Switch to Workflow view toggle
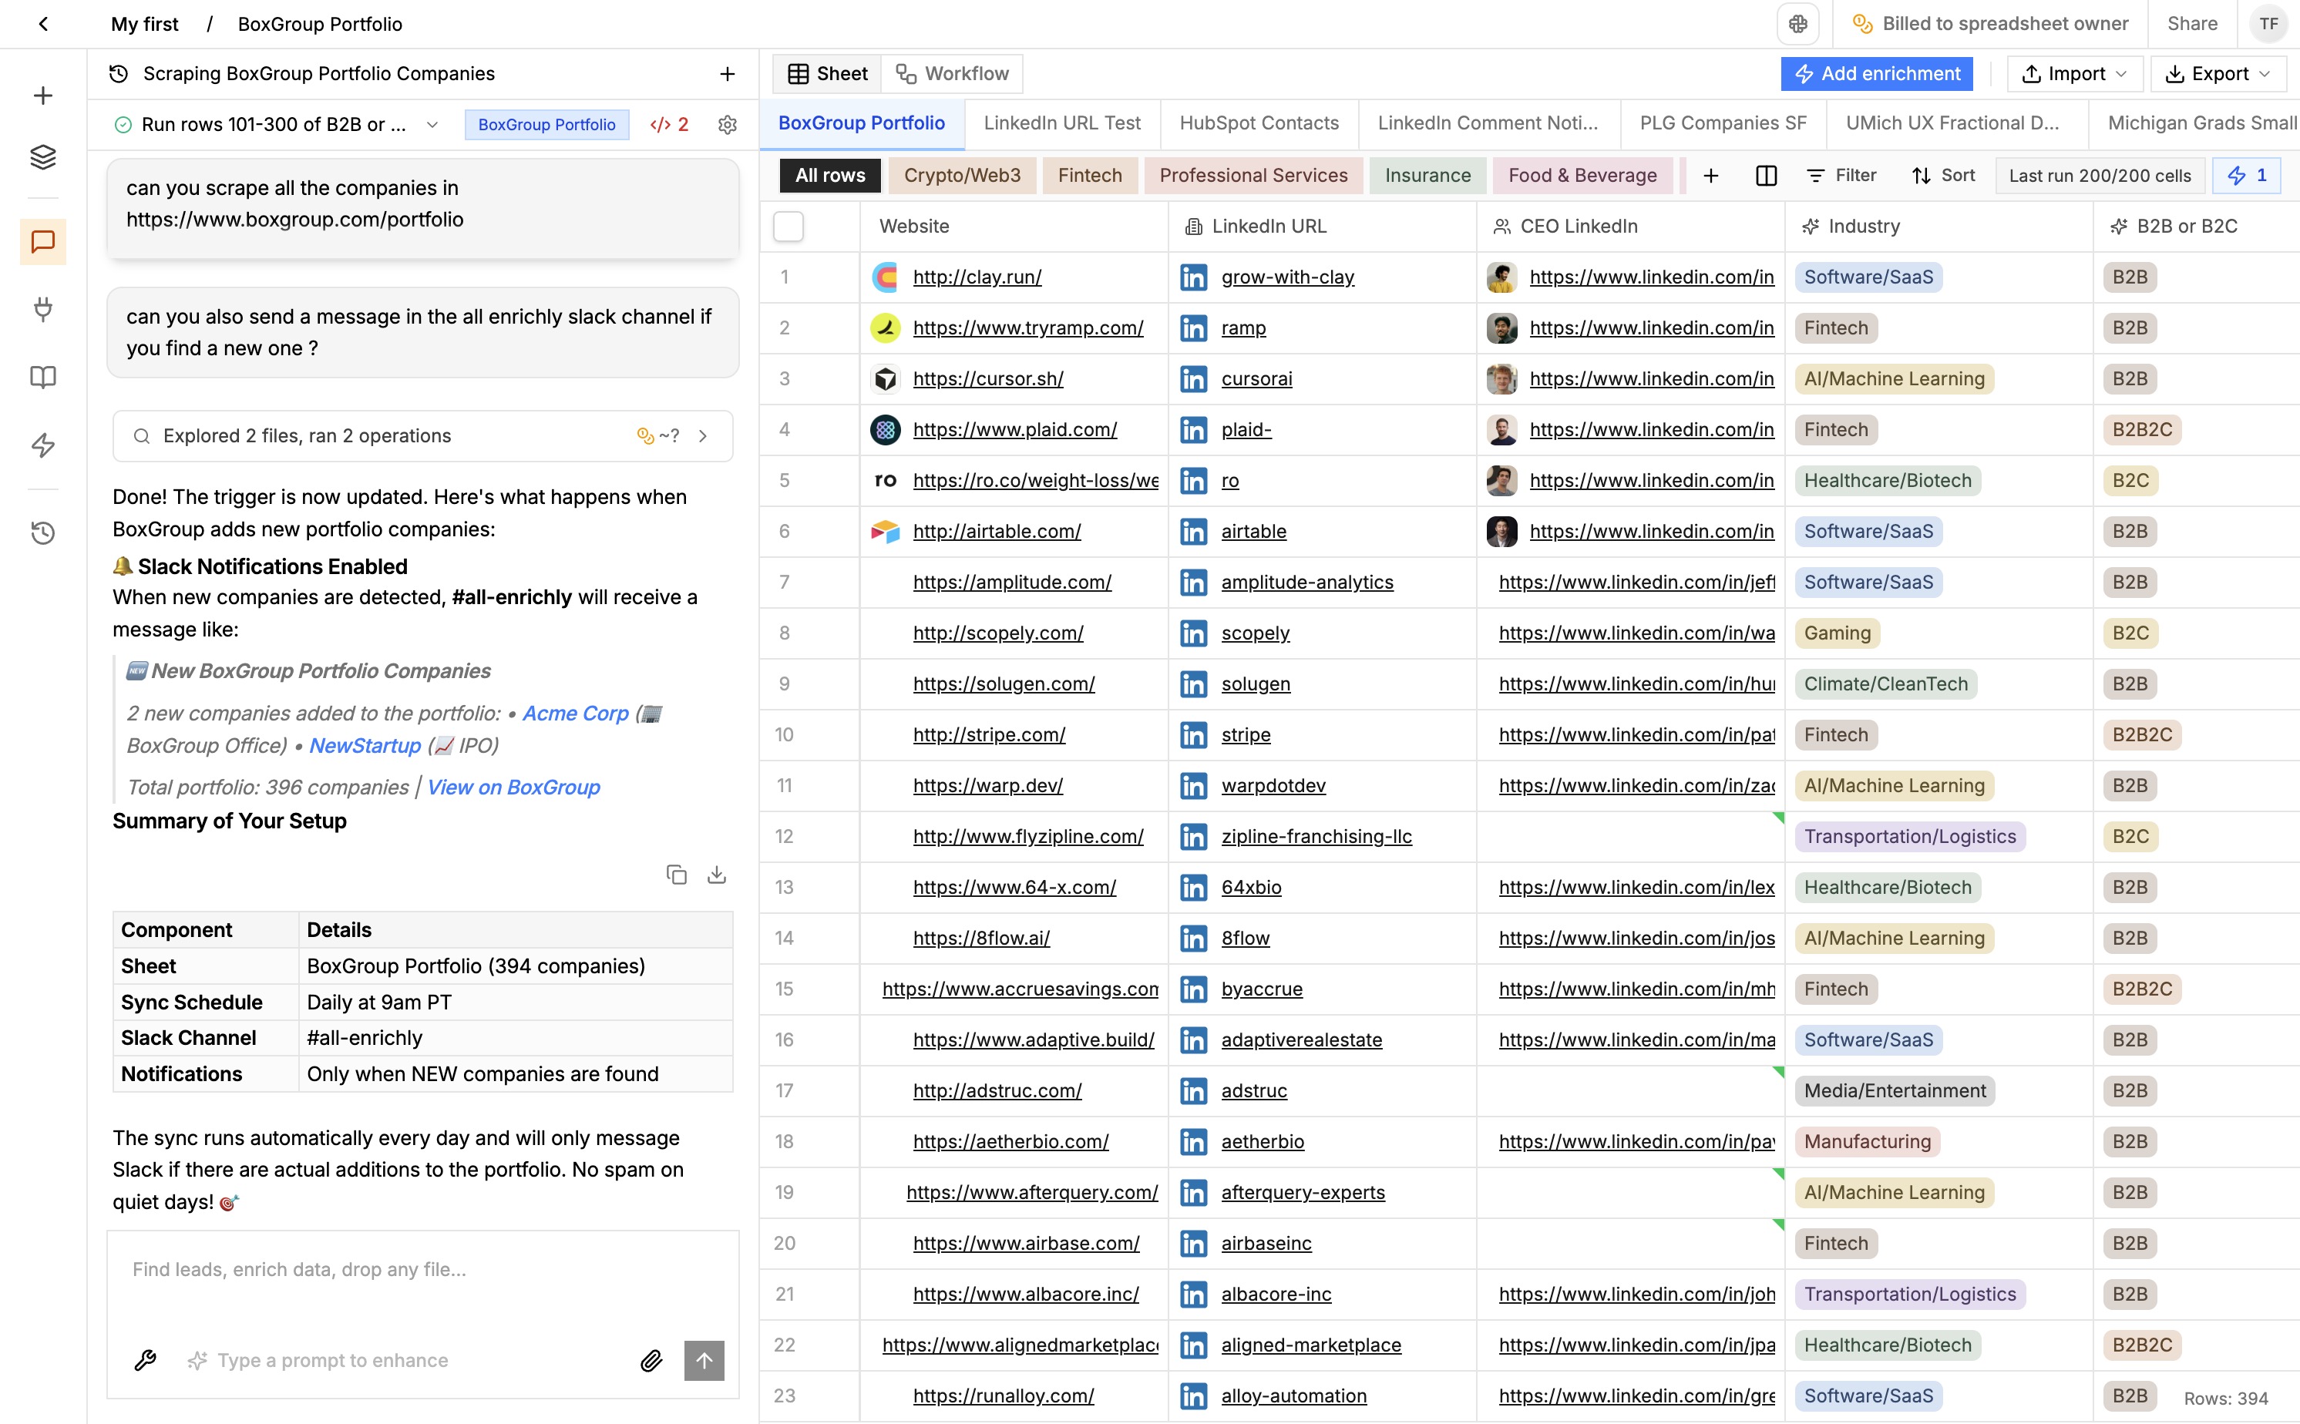This screenshot has width=2300, height=1424. [x=952, y=73]
